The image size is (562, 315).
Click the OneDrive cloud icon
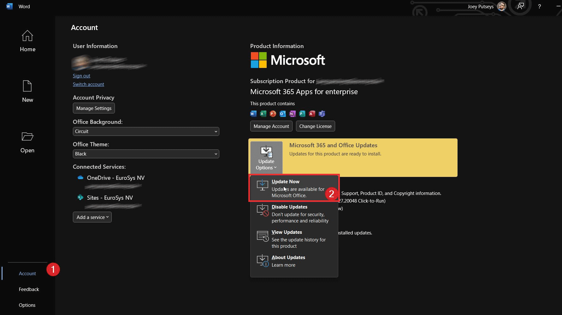(x=80, y=178)
